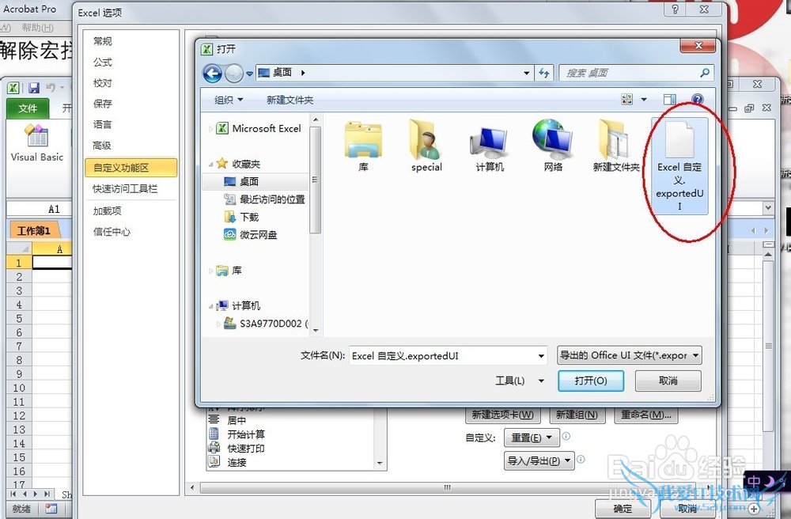Click the forward navigation arrow in Open dialog
The height and width of the screenshot is (519, 791).
(x=234, y=74)
